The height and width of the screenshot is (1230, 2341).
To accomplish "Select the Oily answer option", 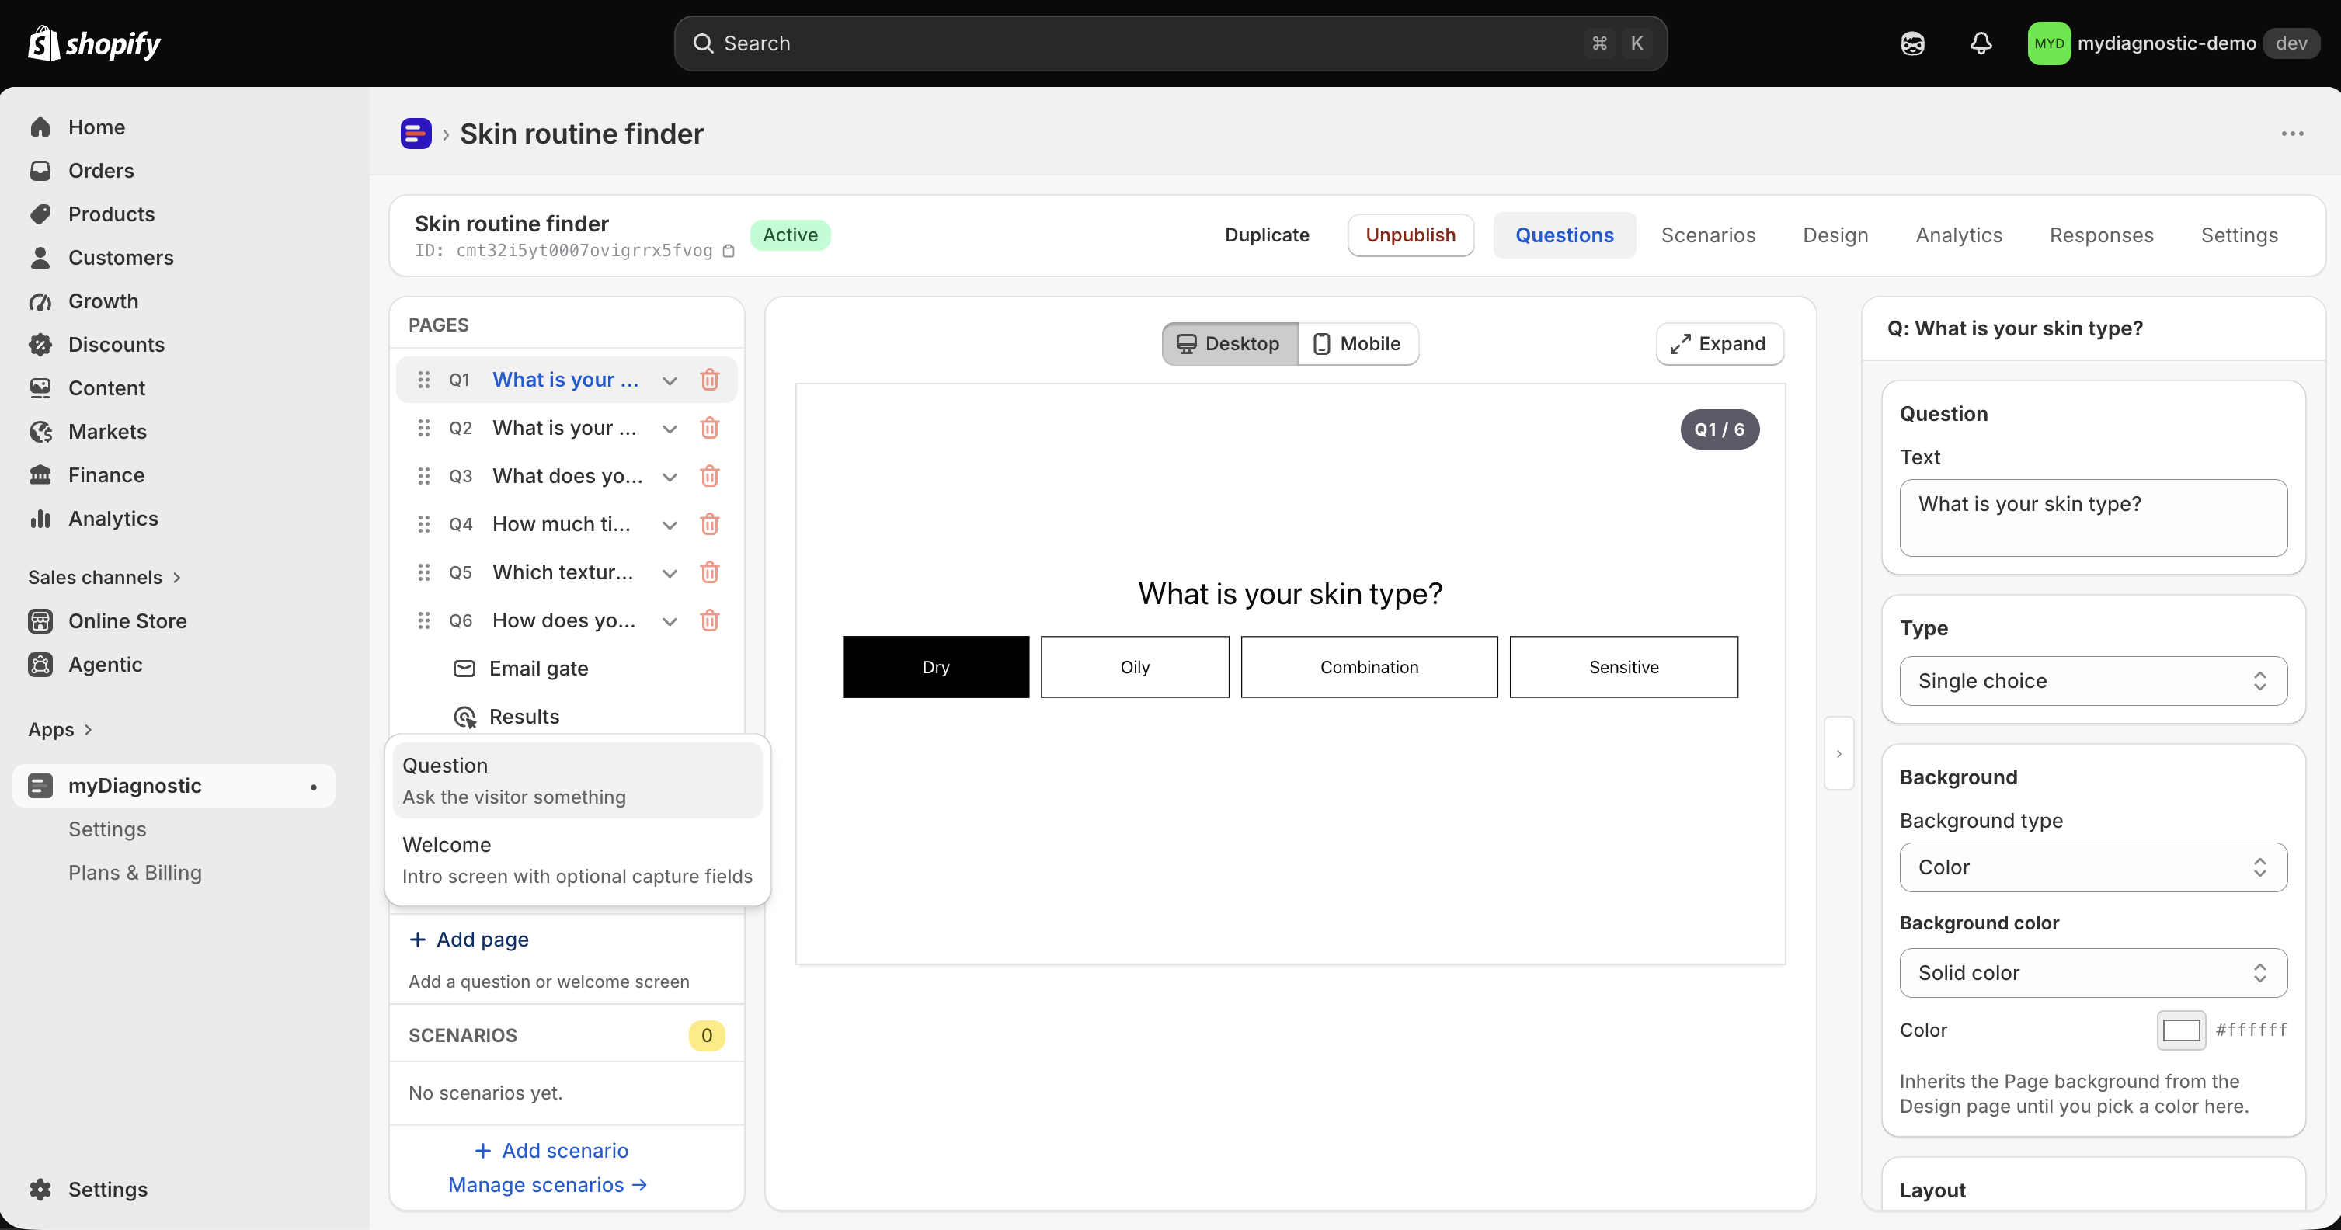I will pyautogui.click(x=1135, y=667).
